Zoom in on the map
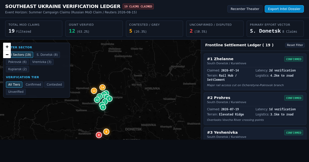309x162 pixels. [x=7, y=47]
